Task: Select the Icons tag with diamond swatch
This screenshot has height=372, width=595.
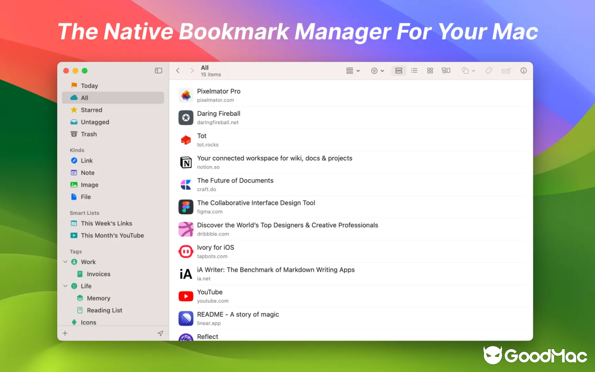Action: point(88,322)
